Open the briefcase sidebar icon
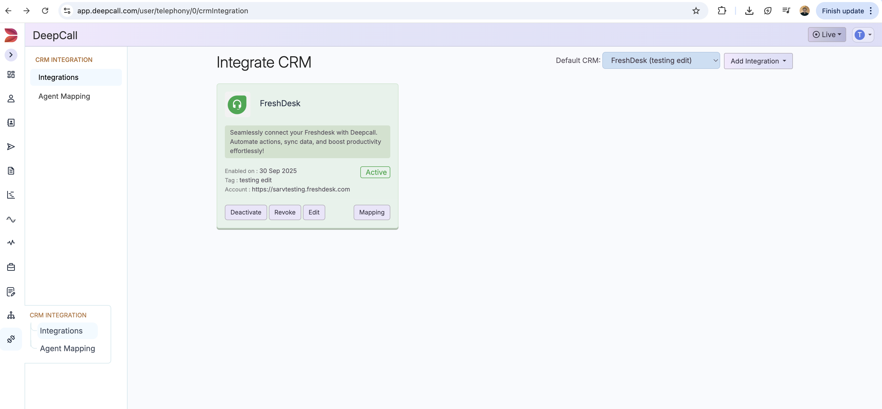 click(x=11, y=267)
